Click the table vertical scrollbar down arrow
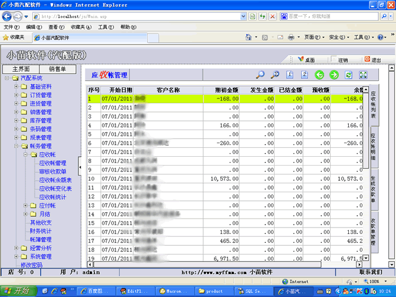Viewport: 396px width, 297px height. pyautogui.click(x=366, y=258)
